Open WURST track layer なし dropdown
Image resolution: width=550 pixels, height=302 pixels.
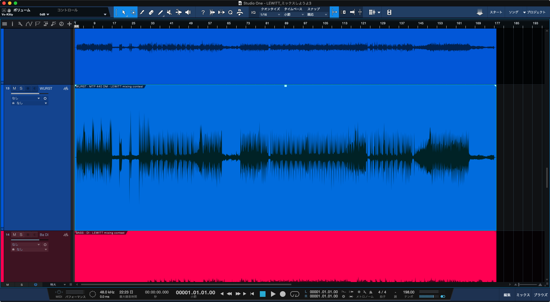coord(30,103)
